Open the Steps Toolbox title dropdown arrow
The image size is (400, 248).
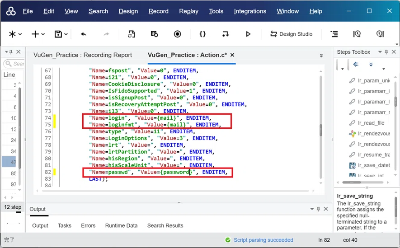380,52
